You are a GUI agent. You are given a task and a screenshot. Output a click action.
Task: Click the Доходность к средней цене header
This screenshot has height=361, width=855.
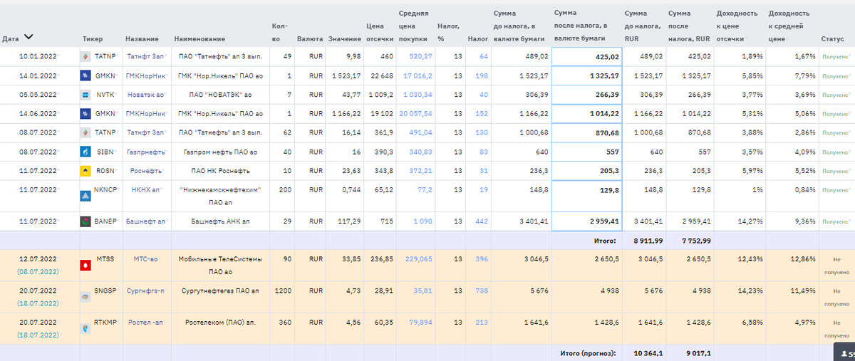[x=789, y=26]
